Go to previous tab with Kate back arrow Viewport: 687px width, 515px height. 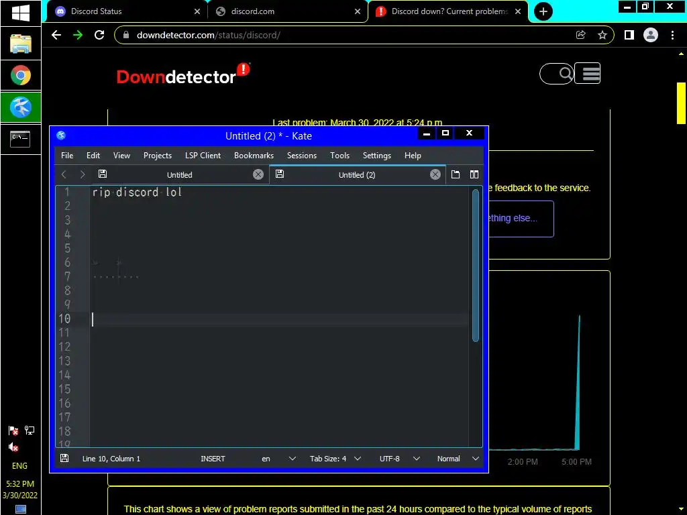click(x=64, y=174)
